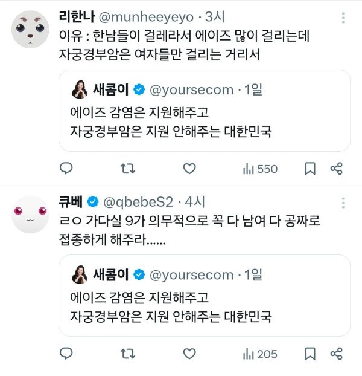Screen dimensions: 362x376
Task: View analytics showing 550 views
Action: (260, 169)
